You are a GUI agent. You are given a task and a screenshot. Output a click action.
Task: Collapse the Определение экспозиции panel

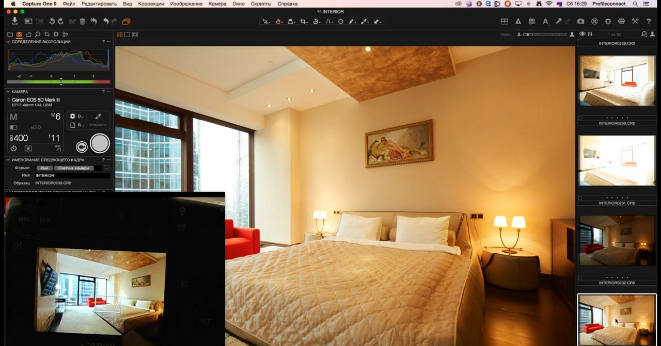(x=8, y=42)
